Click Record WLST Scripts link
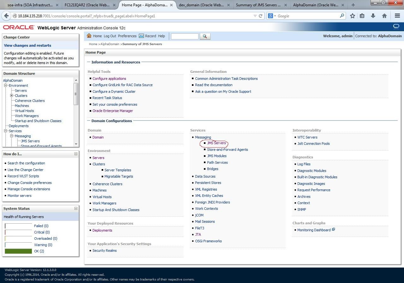Viewport: 404px width, 283px height. click(x=23, y=176)
